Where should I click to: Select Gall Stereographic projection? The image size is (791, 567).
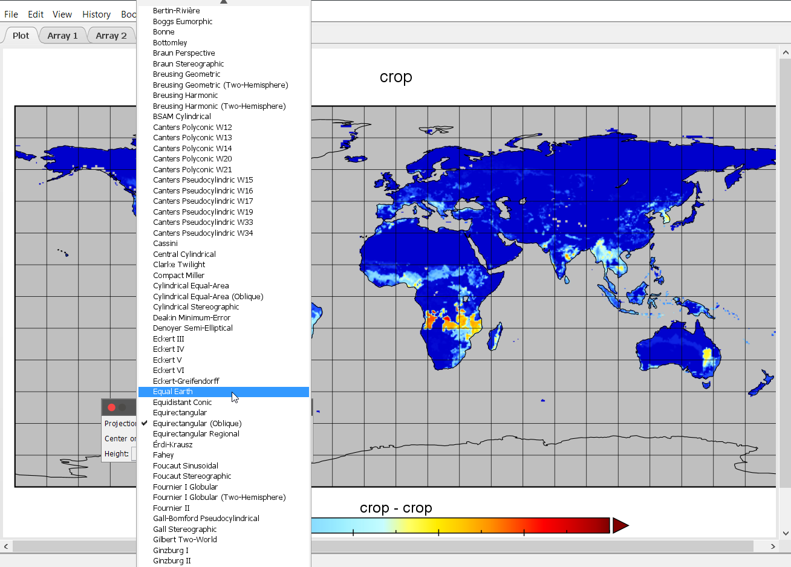pos(224,530)
